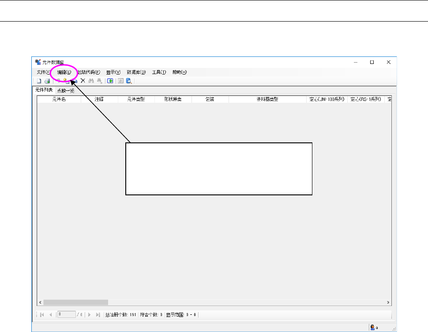The image size is (428, 332).
Task: Click the horizontal scrollbar thumb
Action: coord(75,302)
